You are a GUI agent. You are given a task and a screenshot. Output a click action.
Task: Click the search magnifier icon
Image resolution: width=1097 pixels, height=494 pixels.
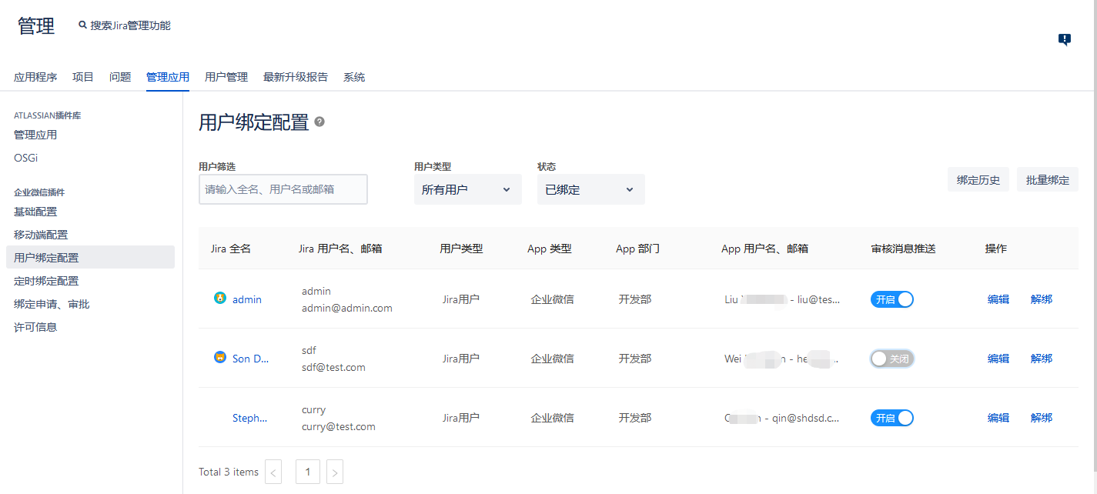(83, 25)
